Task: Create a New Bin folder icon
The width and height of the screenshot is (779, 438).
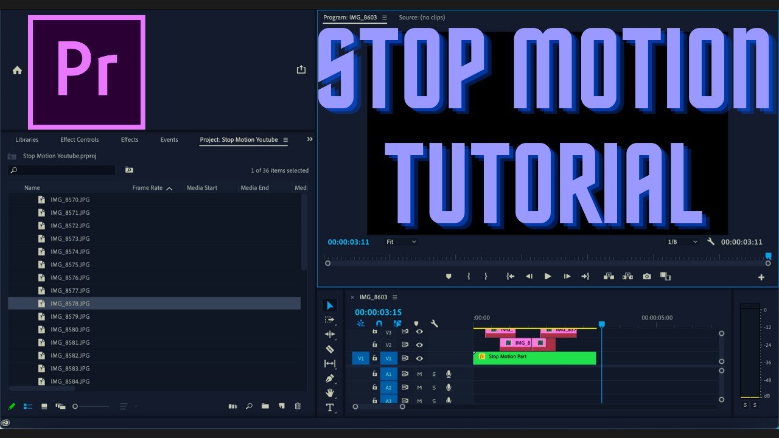Action: click(265, 406)
